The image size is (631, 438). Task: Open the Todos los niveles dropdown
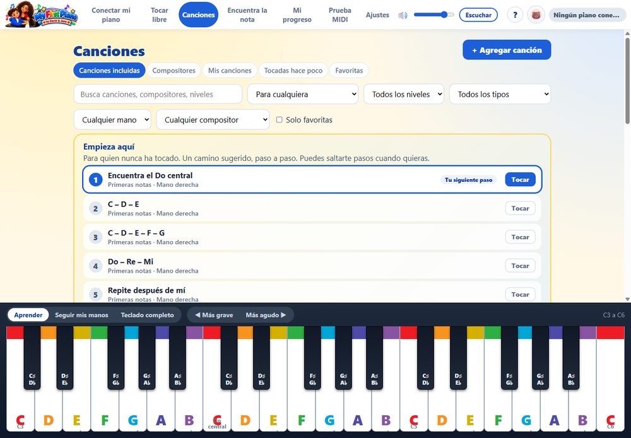pyautogui.click(x=404, y=94)
